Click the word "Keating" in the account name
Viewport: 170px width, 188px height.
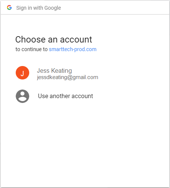click(61, 71)
